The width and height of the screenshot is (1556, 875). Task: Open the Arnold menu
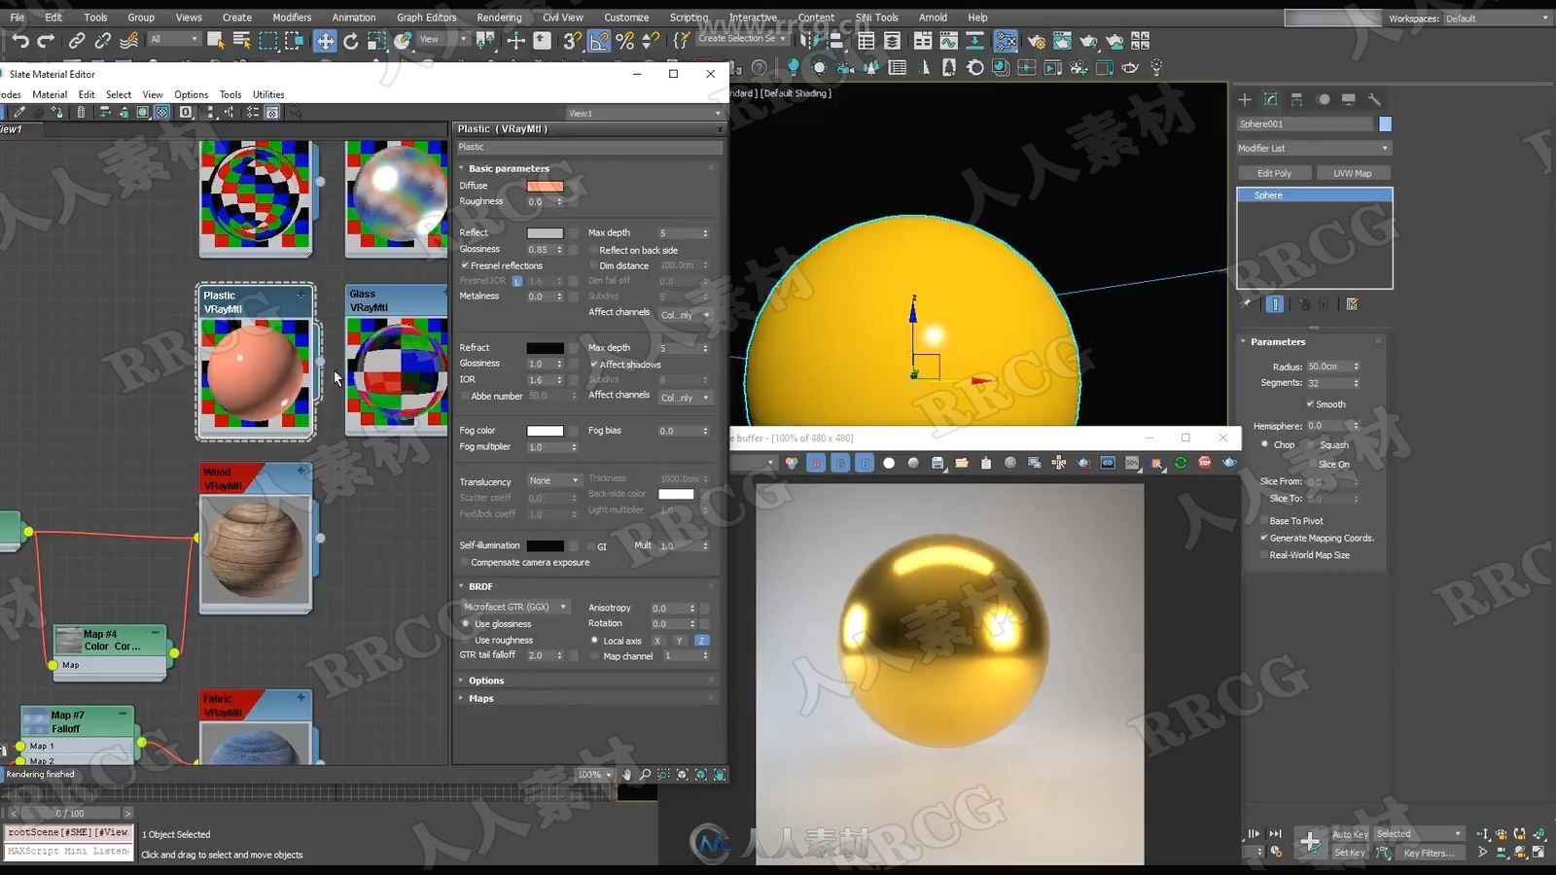coord(933,17)
